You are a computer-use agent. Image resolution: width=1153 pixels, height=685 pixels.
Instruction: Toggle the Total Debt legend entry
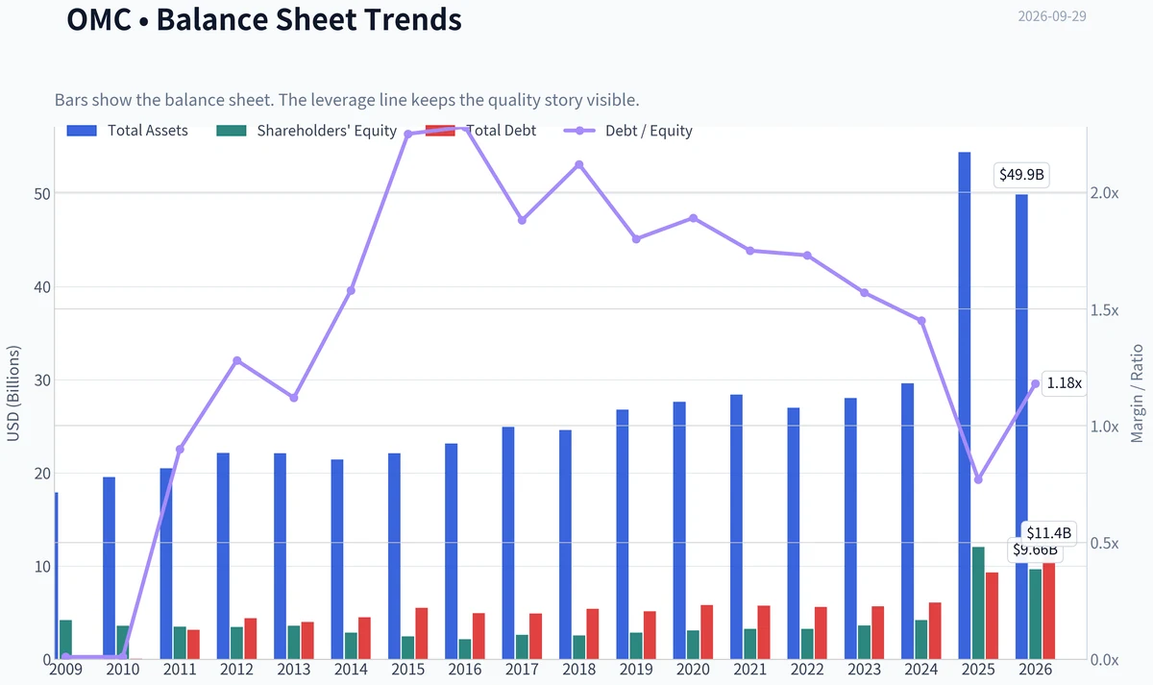[x=480, y=131]
